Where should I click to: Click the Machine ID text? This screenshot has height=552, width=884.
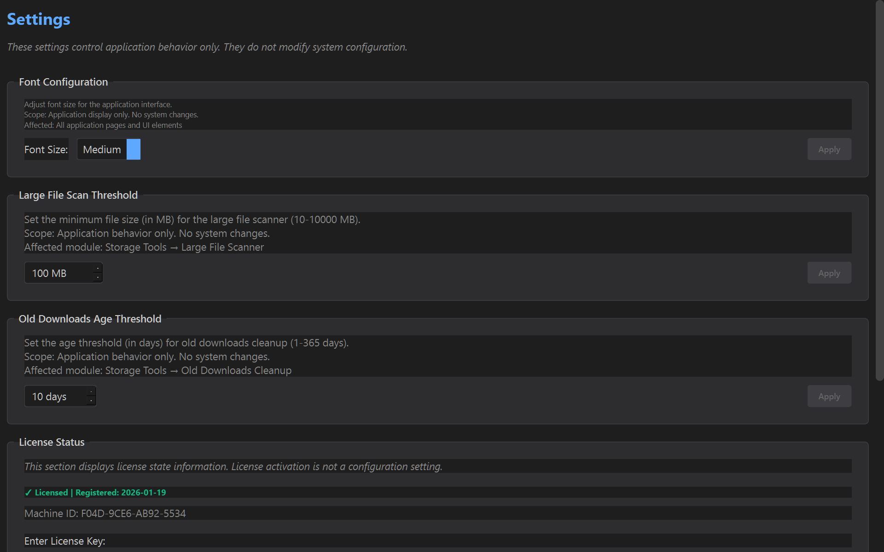point(105,513)
